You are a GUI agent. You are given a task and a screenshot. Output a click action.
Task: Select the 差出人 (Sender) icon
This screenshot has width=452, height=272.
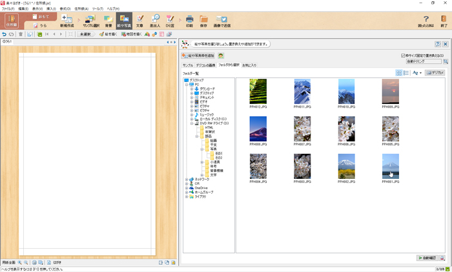point(155,20)
